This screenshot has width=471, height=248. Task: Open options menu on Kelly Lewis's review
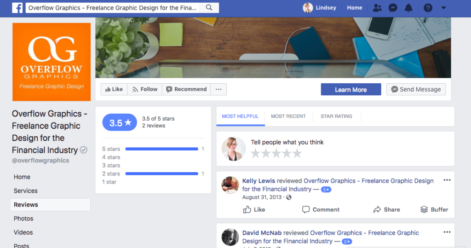(x=447, y=180)
